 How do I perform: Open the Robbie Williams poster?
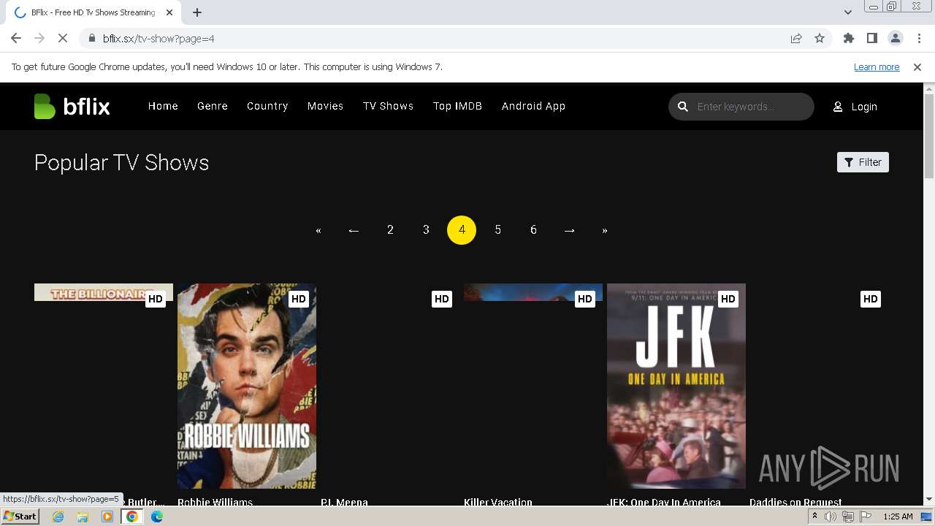click(x=247, y=386)
